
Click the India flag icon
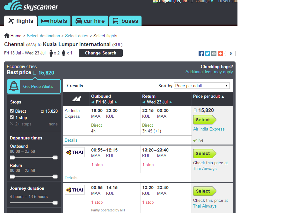click(x=155, y=1)
